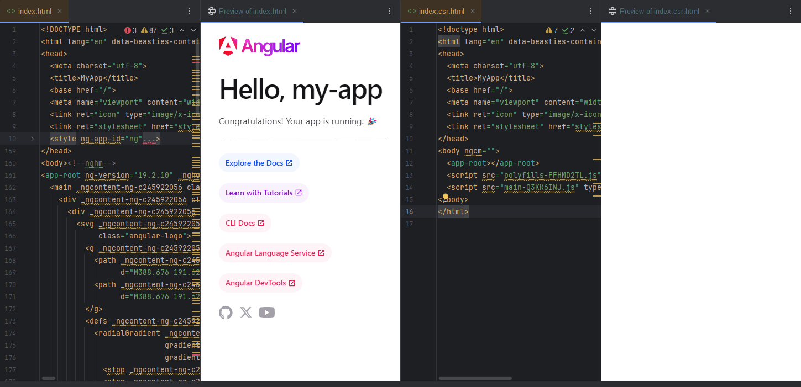Viewport: 801px width, 387px height.
Task: Expand the folded style block at line 10
Action: coord(32,139)
